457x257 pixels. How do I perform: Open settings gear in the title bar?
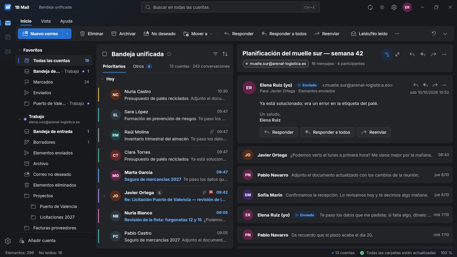coord(394,7)
